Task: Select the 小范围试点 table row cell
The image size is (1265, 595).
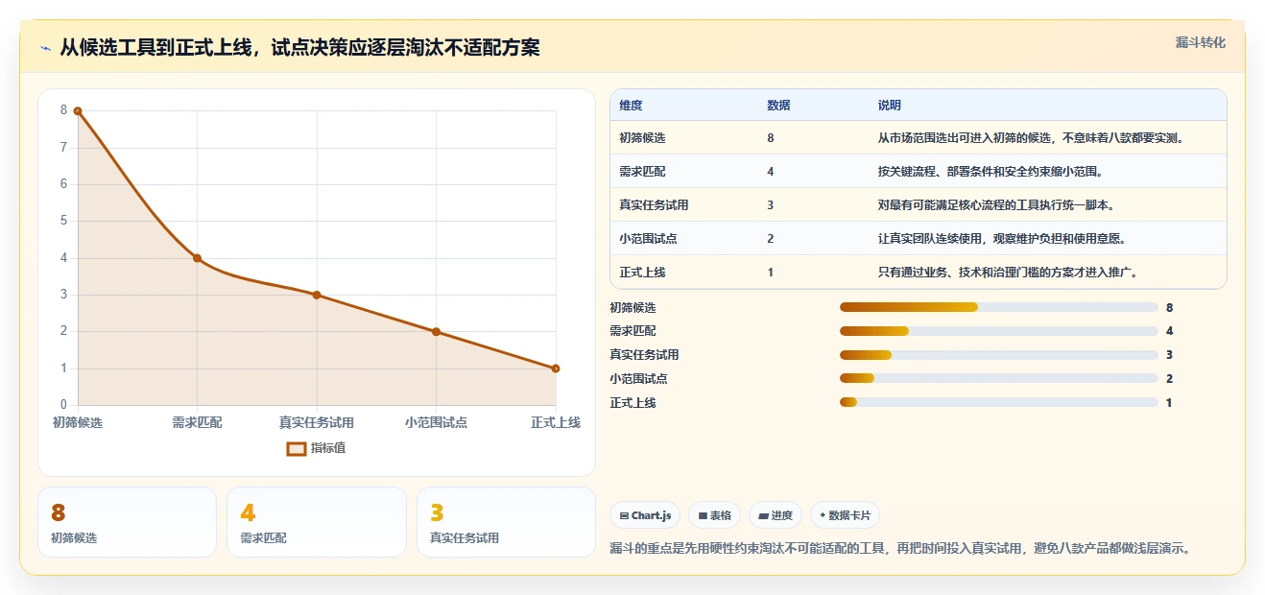Action: coord(648,239)
